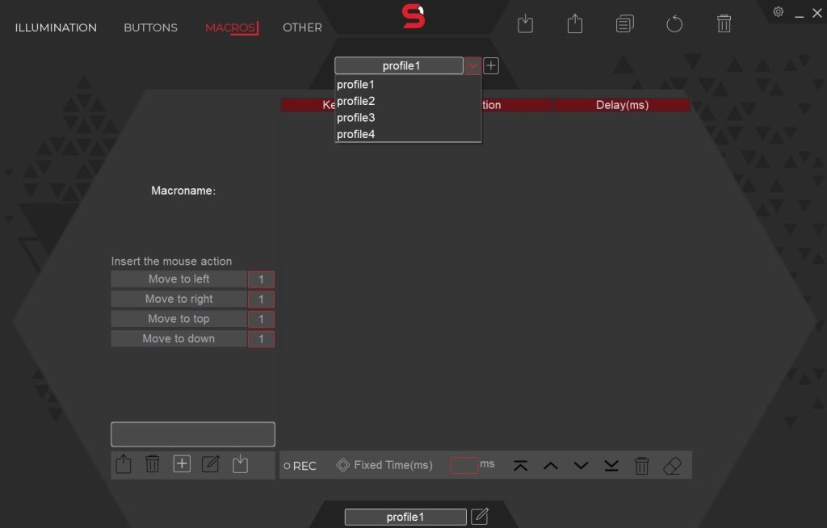Screen dimensions: 827x528
Task: Export the current profile
Action: pyautogui.click(x=574, y=23)
